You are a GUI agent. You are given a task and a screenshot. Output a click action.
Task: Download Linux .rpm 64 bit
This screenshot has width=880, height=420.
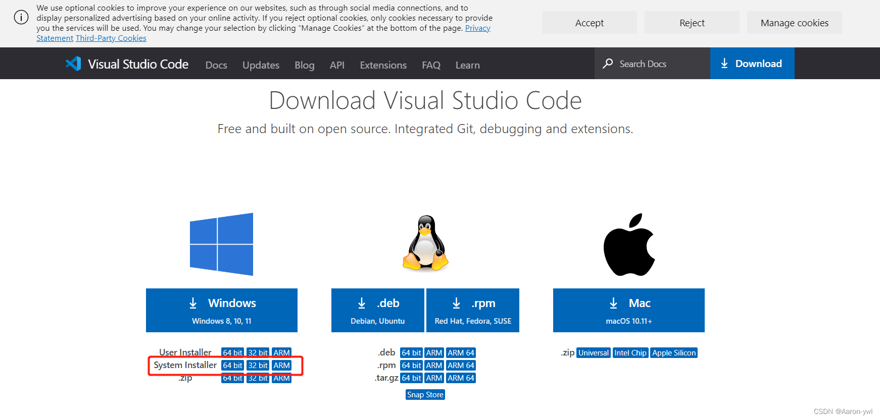tap(411, 365)
